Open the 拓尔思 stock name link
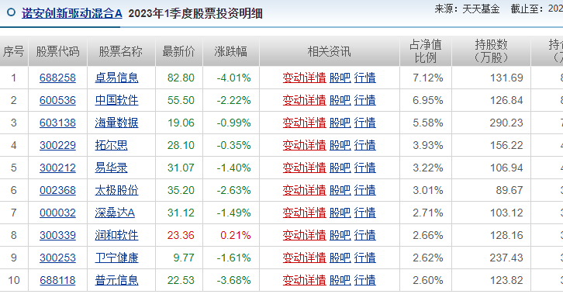 pos(112,145)
